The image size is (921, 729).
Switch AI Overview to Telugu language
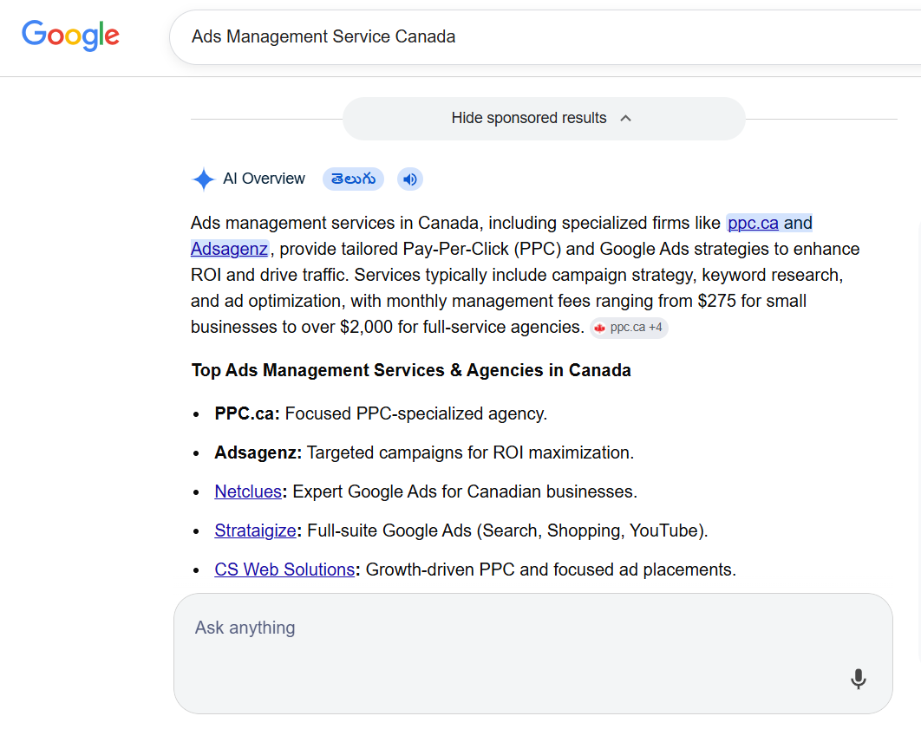[353, 179]
